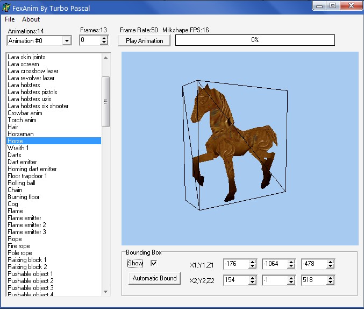Decrement the Z2 value of 518
Screen dimensions: 364x310
(x=330, y=283)
